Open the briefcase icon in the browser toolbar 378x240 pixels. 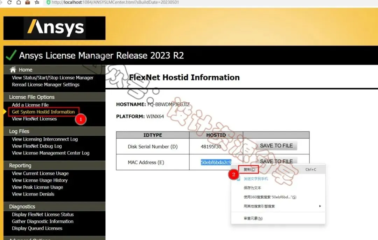(x=28, y=2)
